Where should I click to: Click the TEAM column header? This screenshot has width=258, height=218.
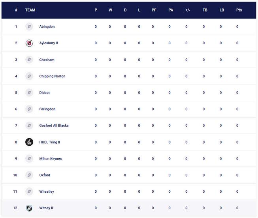click(30, 10)
